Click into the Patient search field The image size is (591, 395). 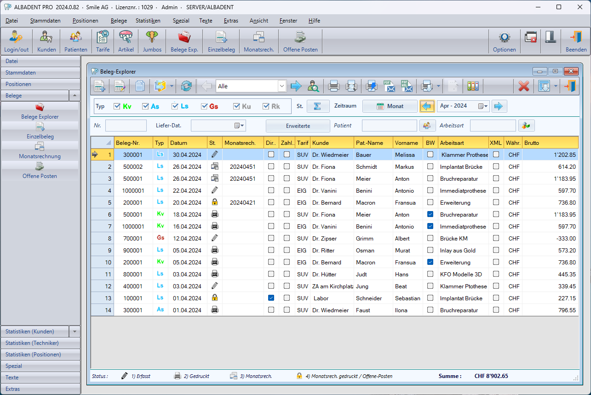(x=389, y=126)
